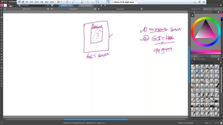Close the Advanced Color Selector docker
This screenshot has height=125, width=223.
point(221,12)
